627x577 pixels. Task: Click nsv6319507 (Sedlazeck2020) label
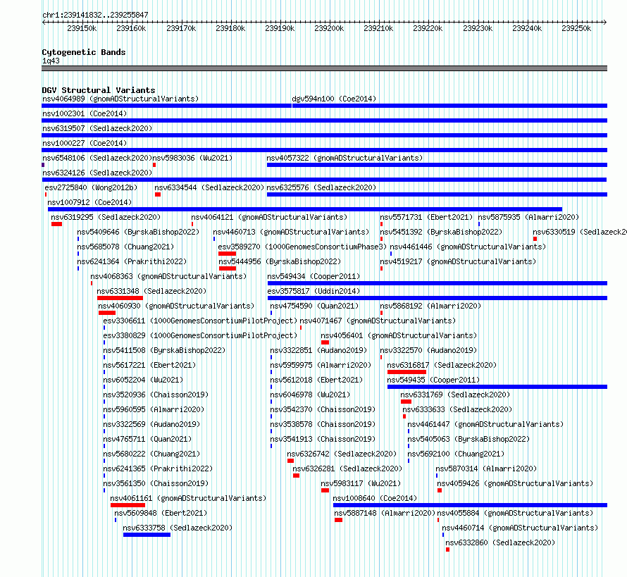[x=97, y=128]
